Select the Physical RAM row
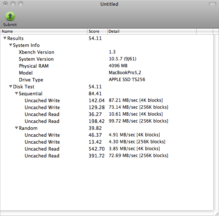This screenshot has height=216, width=219. tap(107, 66)
